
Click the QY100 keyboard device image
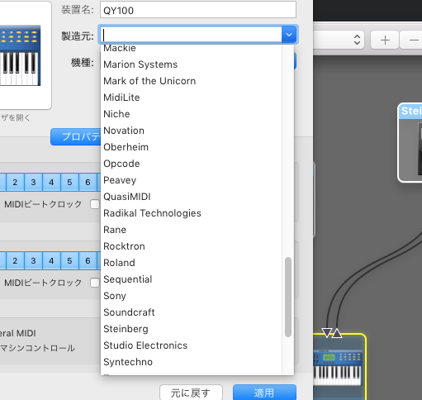[20, 55]
